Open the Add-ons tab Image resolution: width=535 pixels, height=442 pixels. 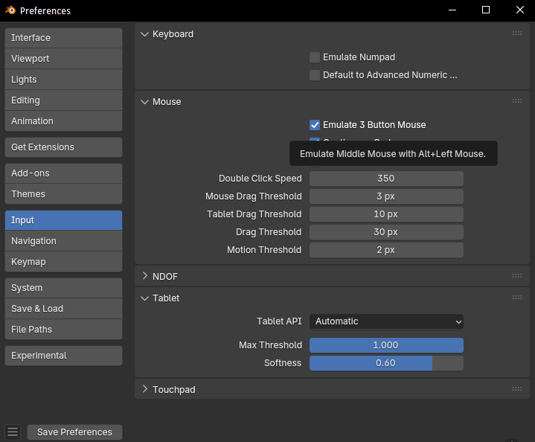pyautogui.click(x=63, y=173)
